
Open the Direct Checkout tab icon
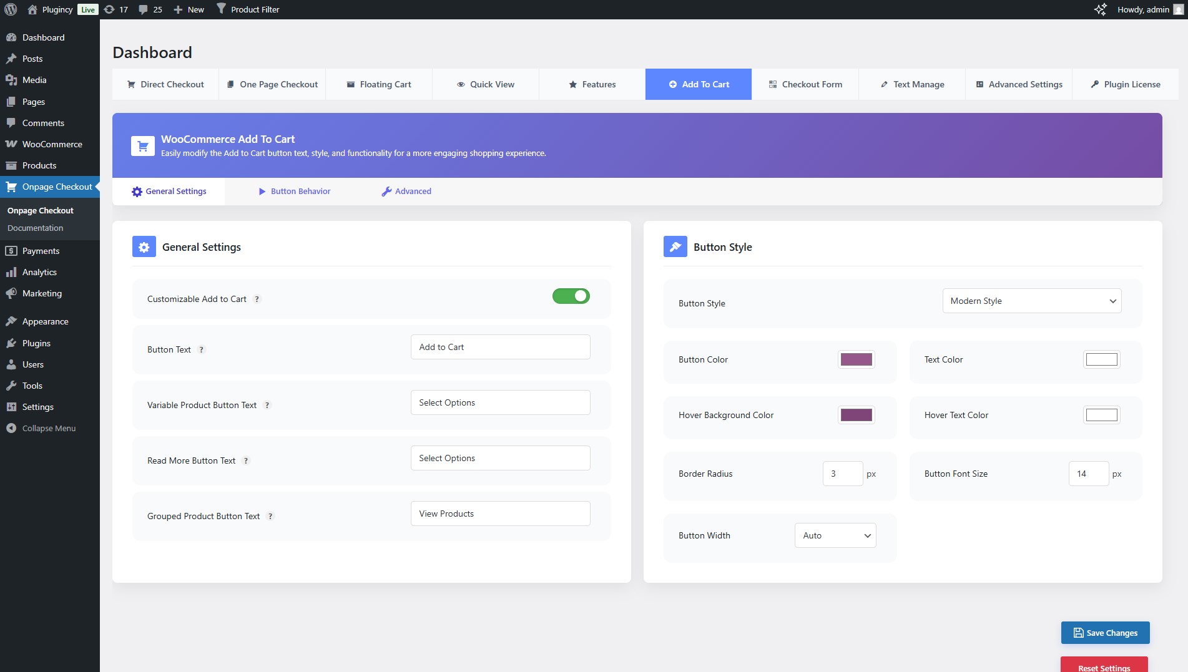coord(131,84)
